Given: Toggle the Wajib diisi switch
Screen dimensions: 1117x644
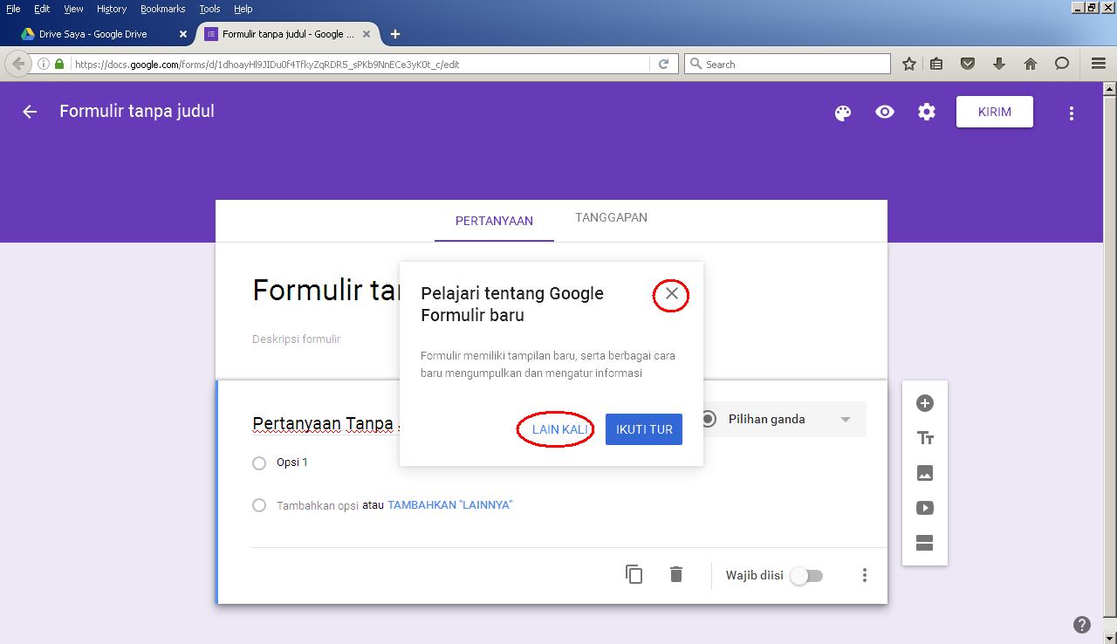Looking at the screenshot, I should [806, 576].
